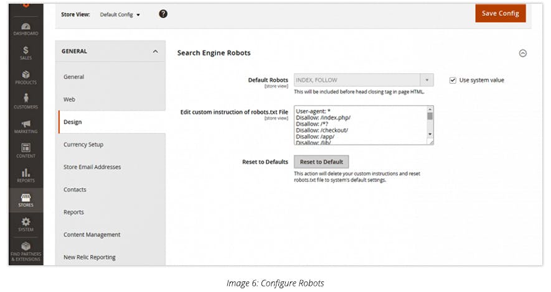Click the 'Disallow: /index.php/' line
Image resolution: width=551 pixels, height=292 pixels.
pos(323,117)
